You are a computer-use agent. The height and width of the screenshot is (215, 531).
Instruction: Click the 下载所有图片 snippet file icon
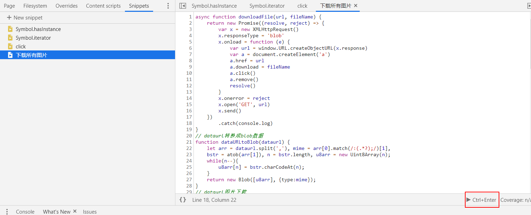[10, 55]
